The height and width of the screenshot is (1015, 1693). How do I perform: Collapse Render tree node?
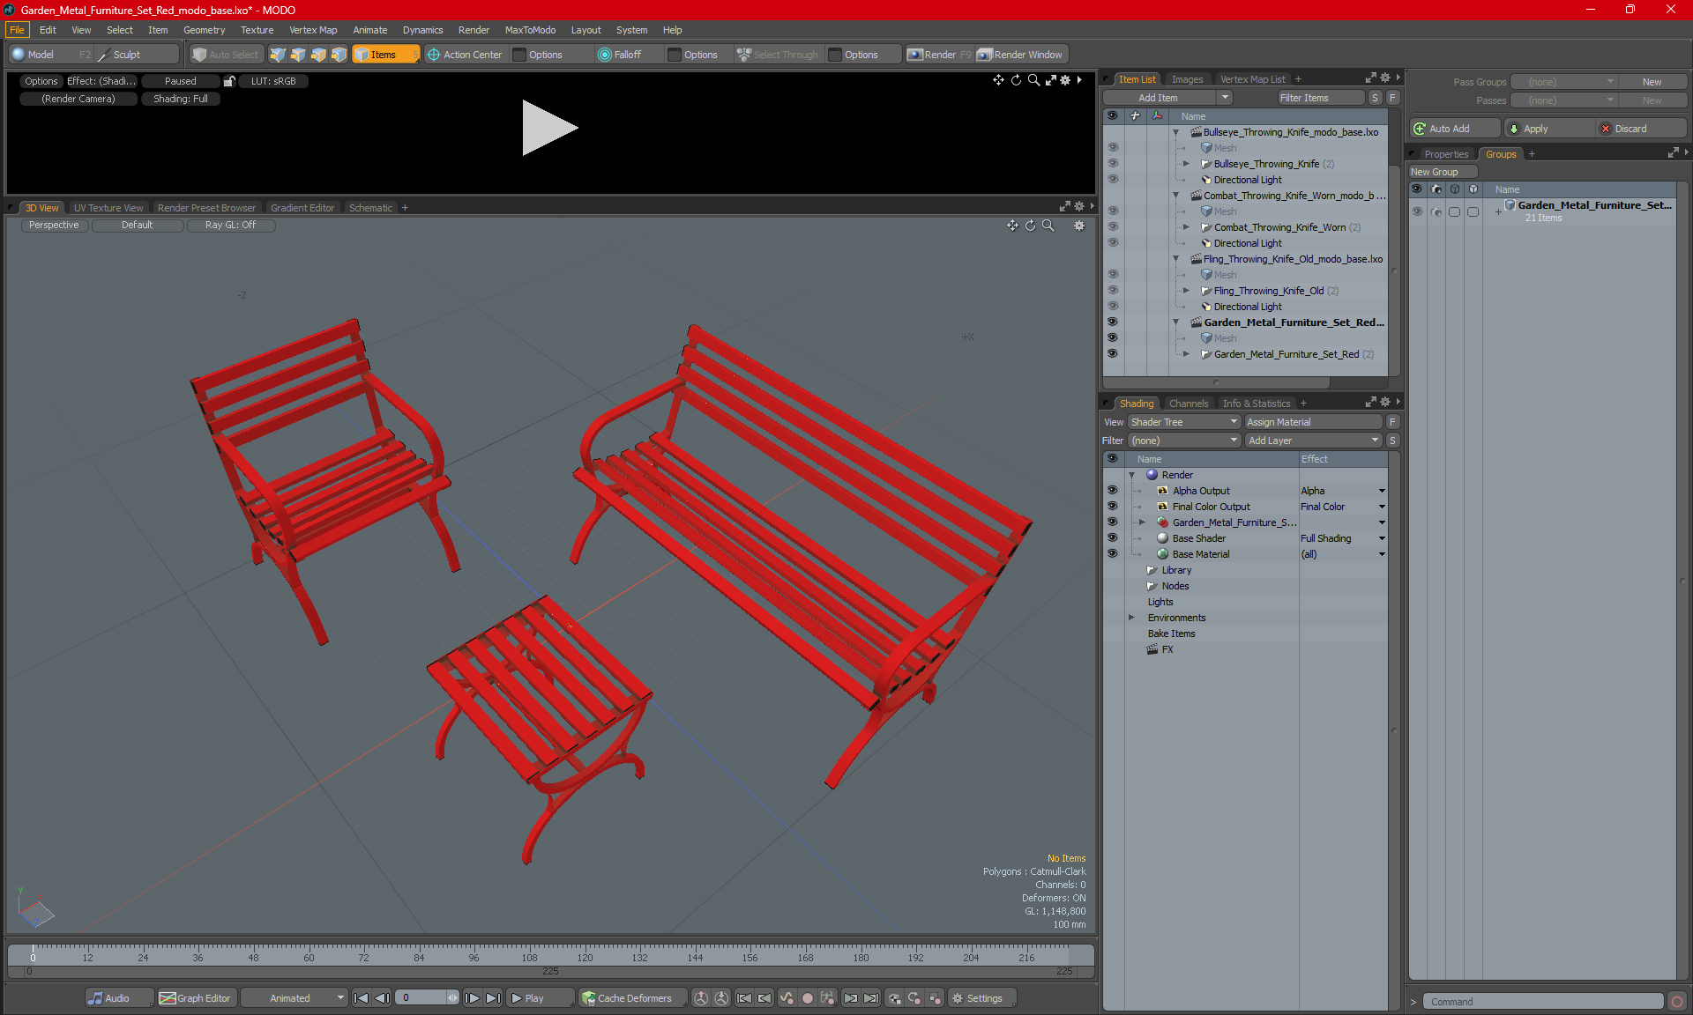pos(1131,475)
